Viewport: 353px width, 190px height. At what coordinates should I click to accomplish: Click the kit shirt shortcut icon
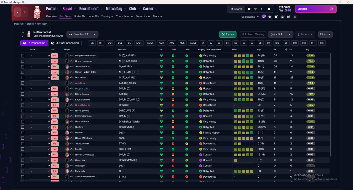pos(270,17)
